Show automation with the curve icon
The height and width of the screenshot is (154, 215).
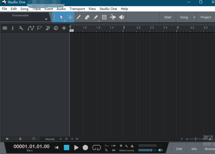(30, 28)
